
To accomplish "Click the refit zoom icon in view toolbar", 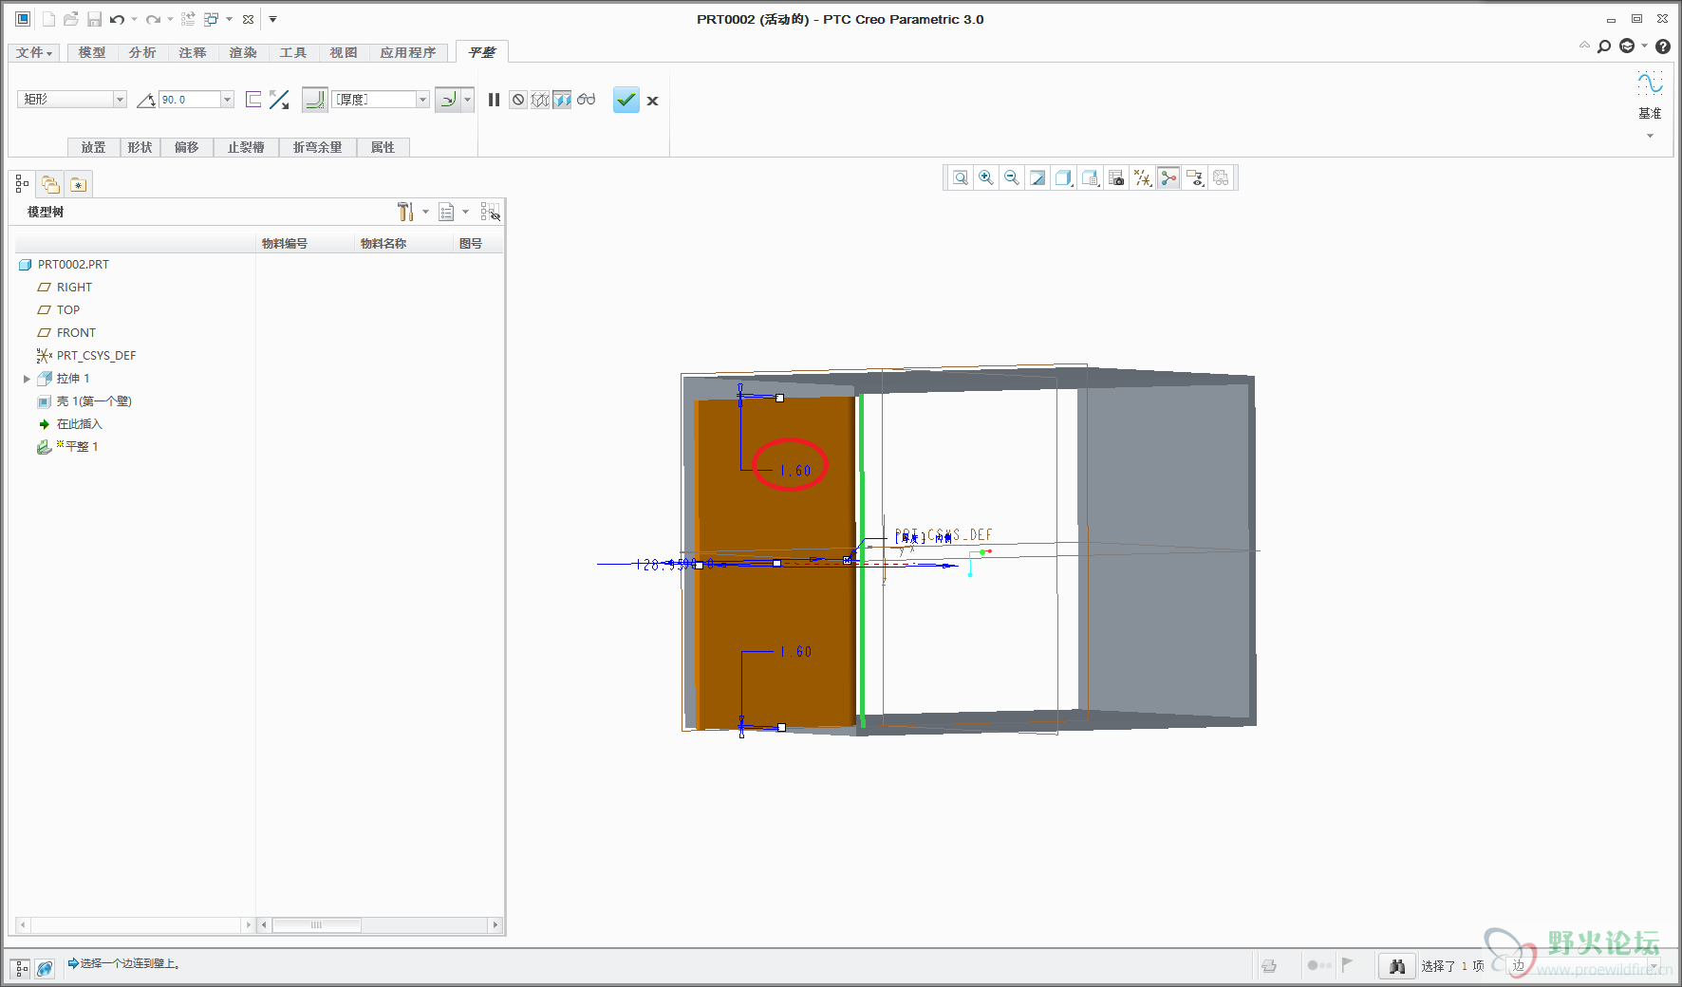I will (x=961, y=177).
